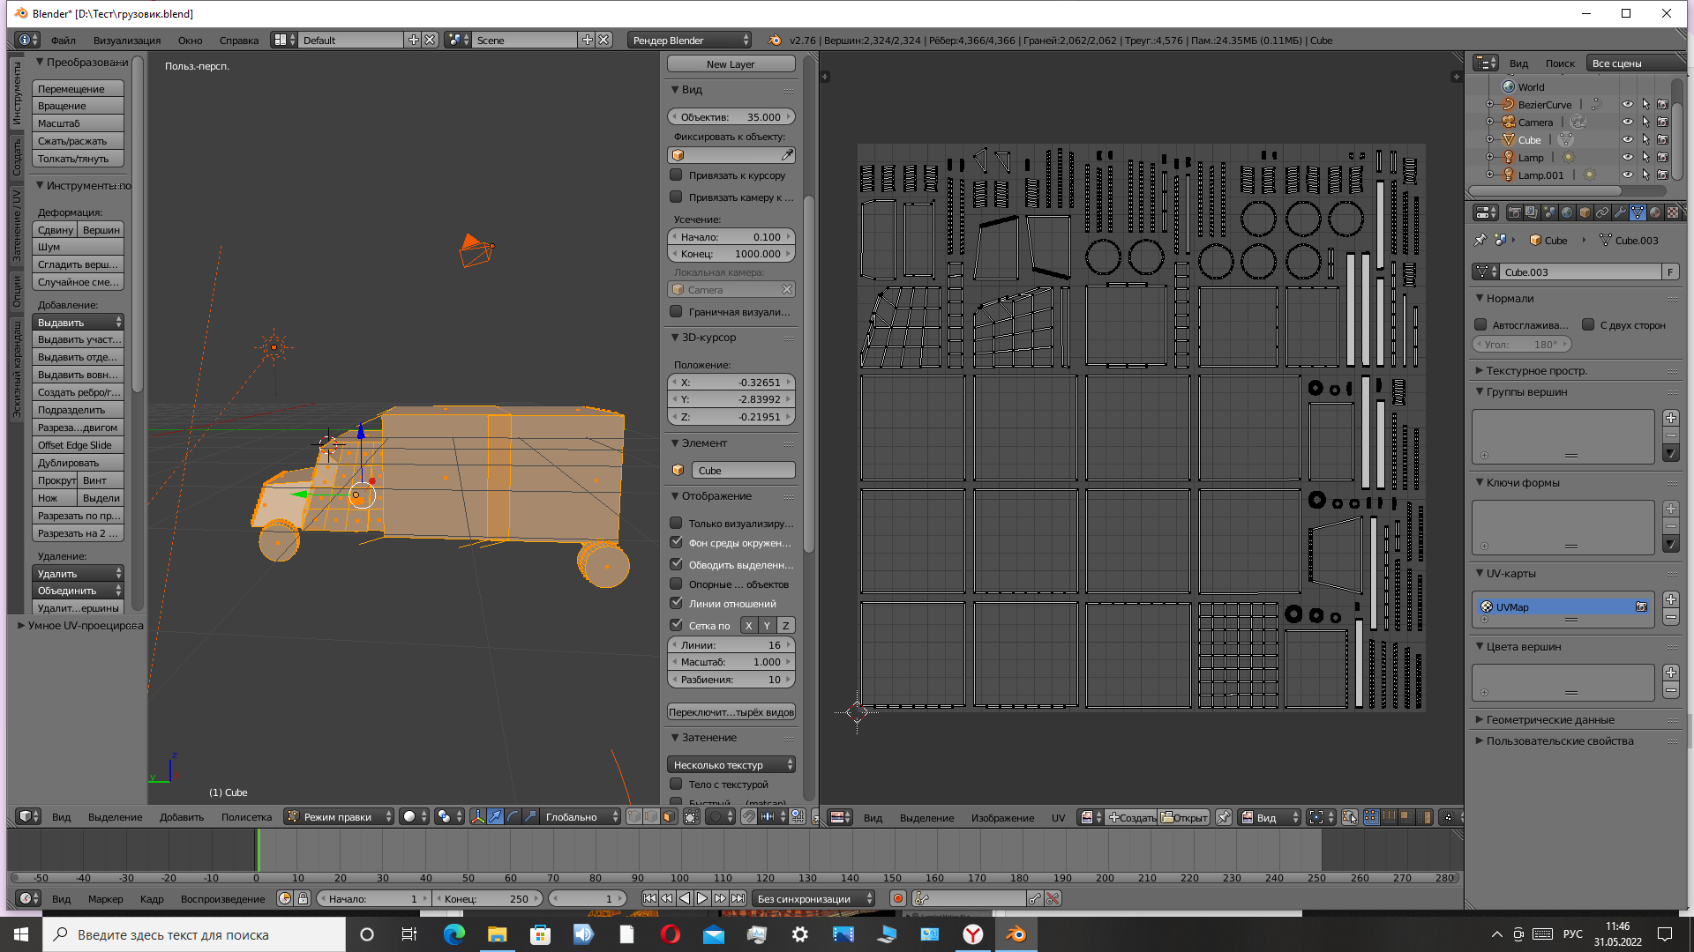Click the 'Объектив' lens value slider

click(731, 117)
